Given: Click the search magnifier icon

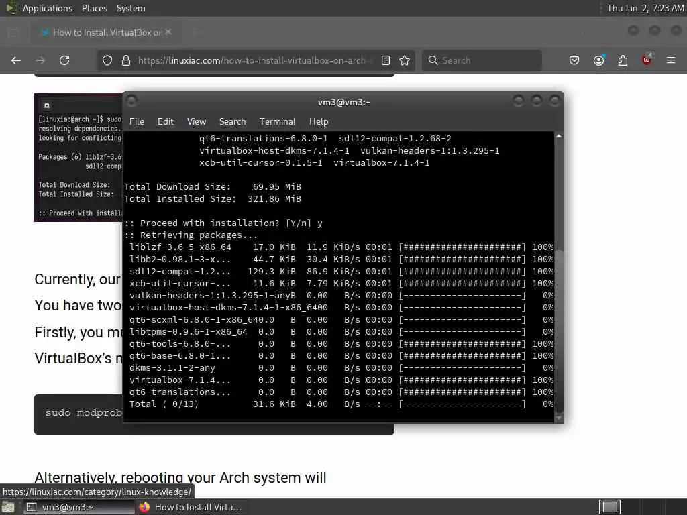Looking at the screenshot, I should (433, 60).
